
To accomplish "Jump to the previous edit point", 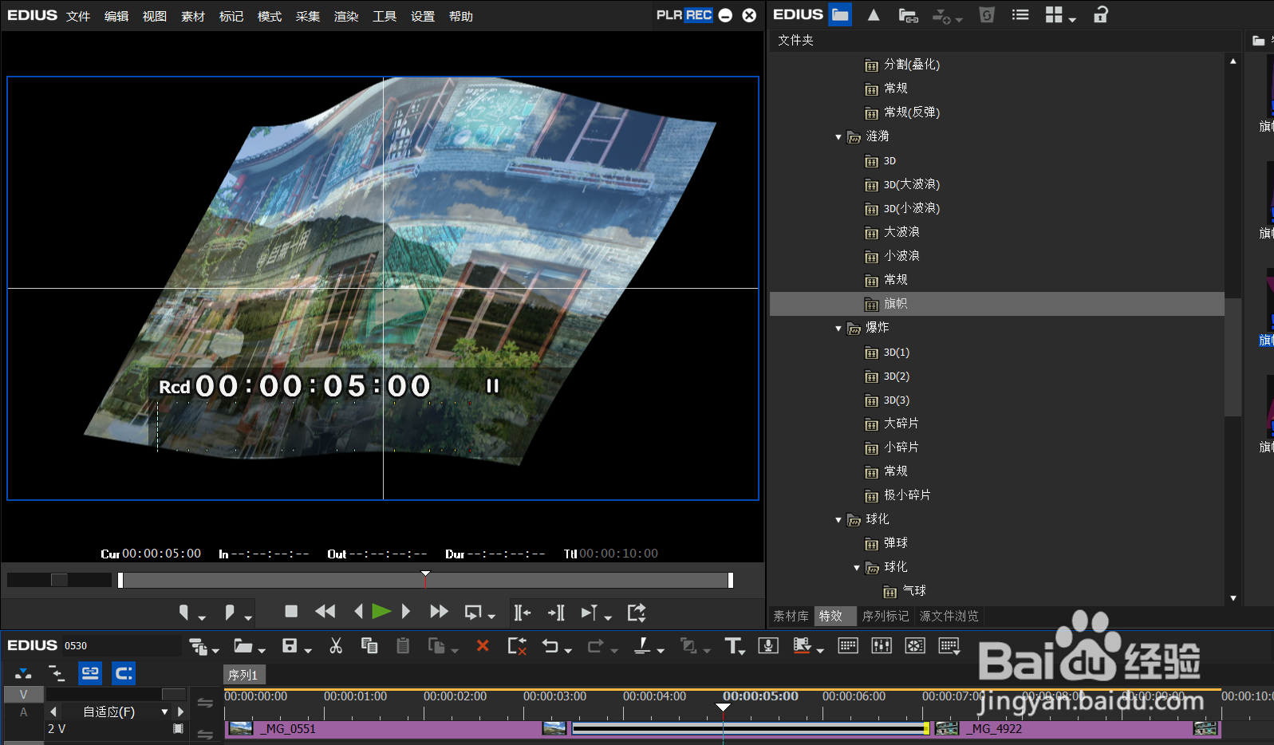I will click(523, 613).
